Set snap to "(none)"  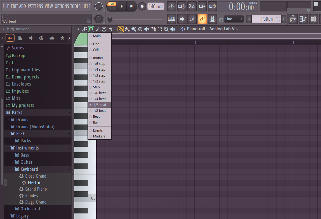click(98, 58)
